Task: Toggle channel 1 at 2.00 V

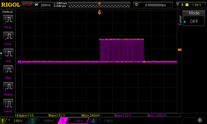Action: click(14, 121)
